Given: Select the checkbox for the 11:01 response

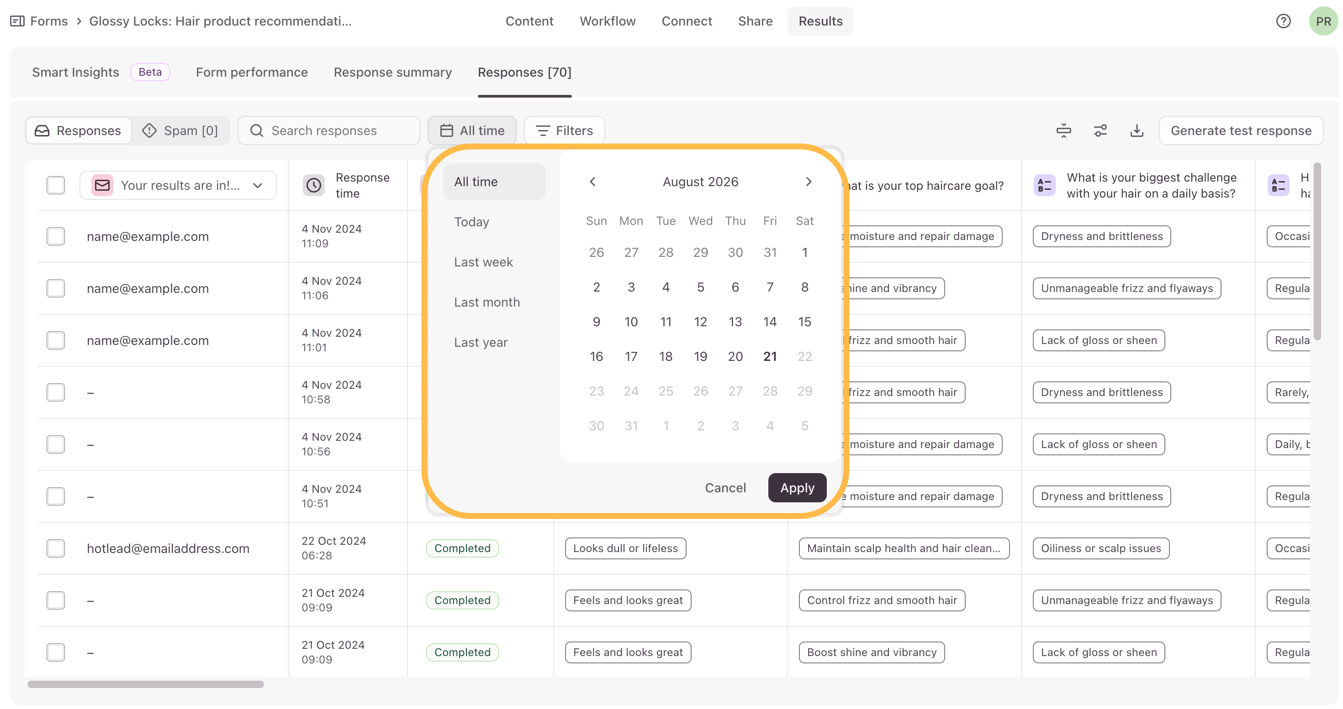Looking at the screenshot, I should pyautogui.click(x=56, y=340).
